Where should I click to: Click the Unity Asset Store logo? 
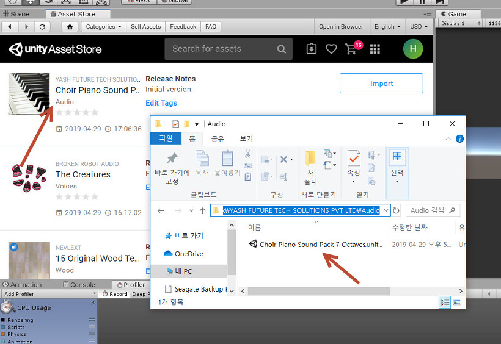pyautogui.click(x=55, y=49)
